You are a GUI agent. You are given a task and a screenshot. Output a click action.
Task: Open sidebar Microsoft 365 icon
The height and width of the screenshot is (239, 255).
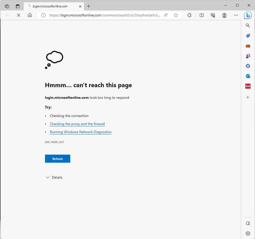(248, 66)
